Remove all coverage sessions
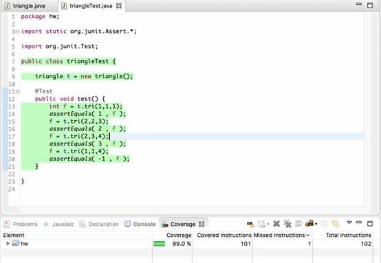The height and width of the screenshot is (263, 381). tap(287, 224)
